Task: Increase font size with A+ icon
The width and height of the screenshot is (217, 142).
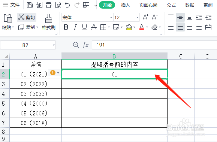Action: (145, 17)
